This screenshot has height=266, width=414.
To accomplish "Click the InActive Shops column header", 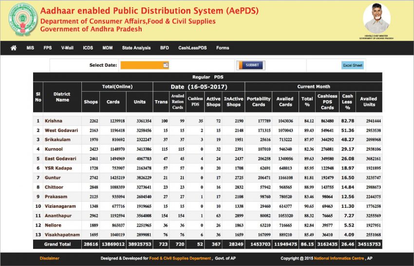I will click(233, 102).
